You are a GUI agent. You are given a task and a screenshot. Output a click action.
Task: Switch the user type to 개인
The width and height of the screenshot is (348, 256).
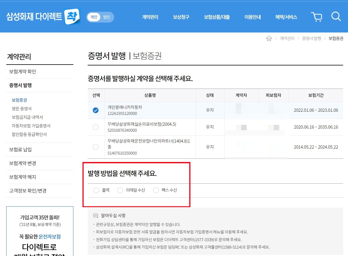[94, 17]
